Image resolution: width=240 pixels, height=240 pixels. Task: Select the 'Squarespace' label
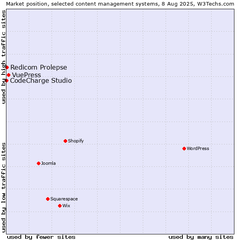pos(64,199)
